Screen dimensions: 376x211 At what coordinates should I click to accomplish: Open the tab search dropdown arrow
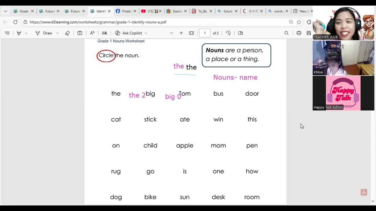[5, 11]
